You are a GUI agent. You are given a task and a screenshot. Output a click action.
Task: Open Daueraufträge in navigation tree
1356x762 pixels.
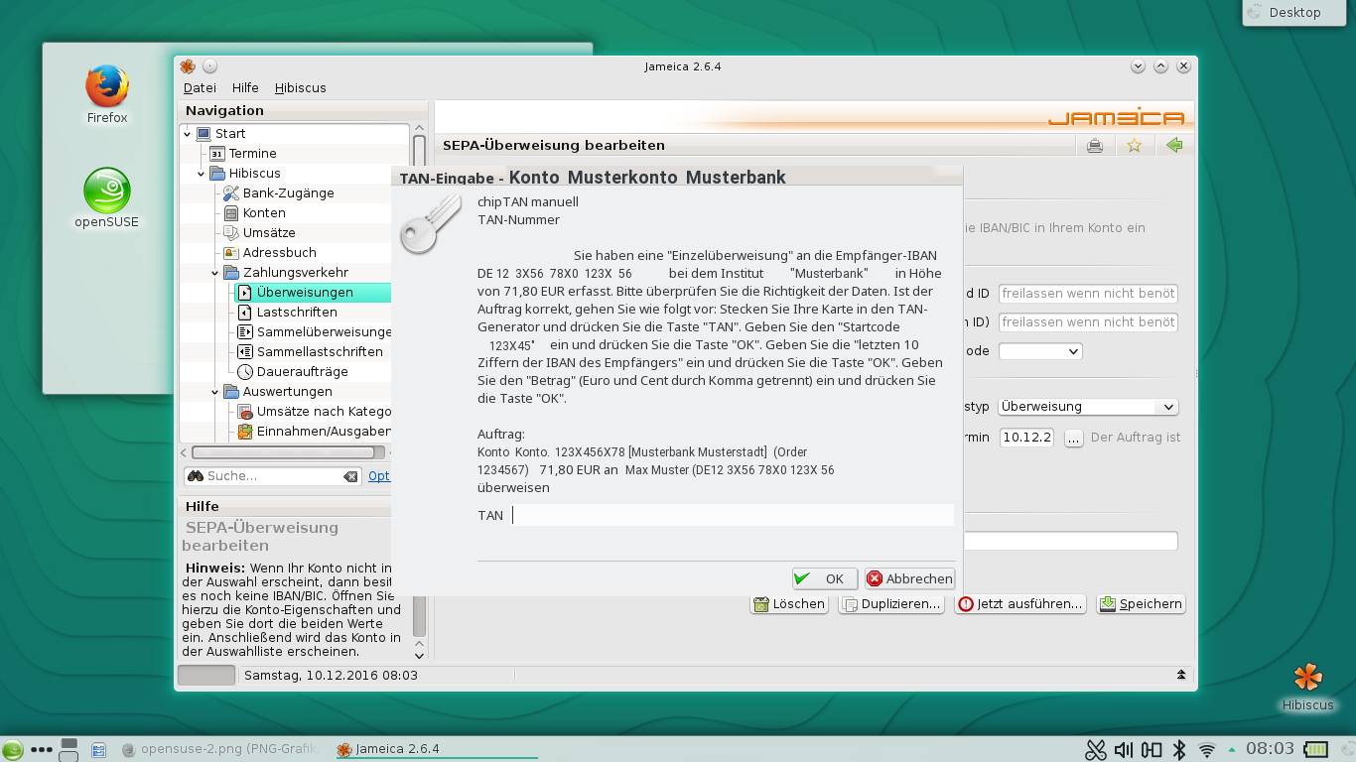click(302, 372)
